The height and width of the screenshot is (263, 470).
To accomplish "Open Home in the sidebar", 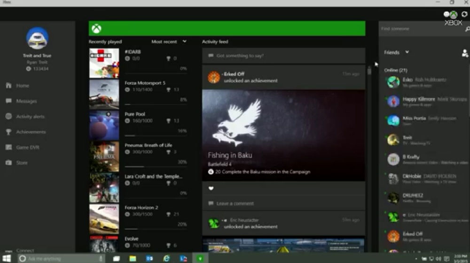I will (23, 86).
